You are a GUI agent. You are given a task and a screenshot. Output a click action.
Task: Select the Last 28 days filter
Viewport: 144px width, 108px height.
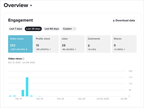click(33, 29)
